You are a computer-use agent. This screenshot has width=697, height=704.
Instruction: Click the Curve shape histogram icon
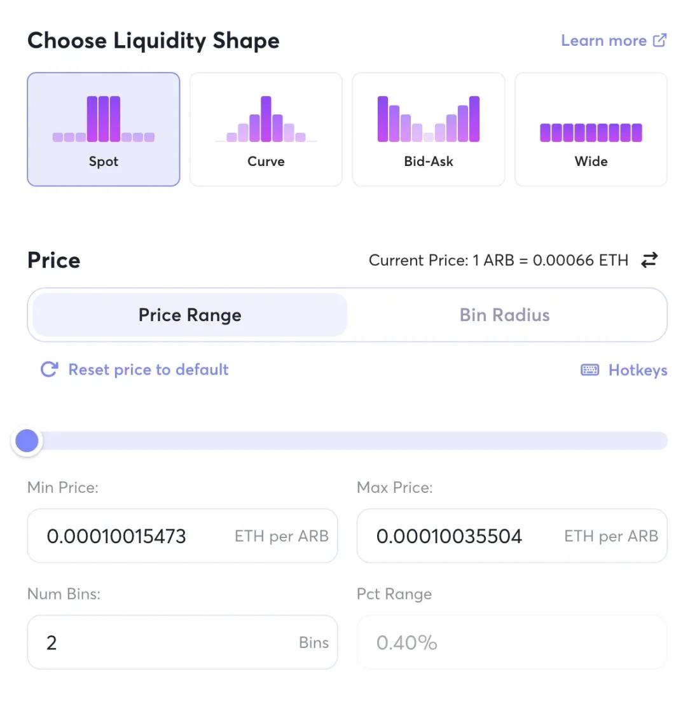click(266, 120)
